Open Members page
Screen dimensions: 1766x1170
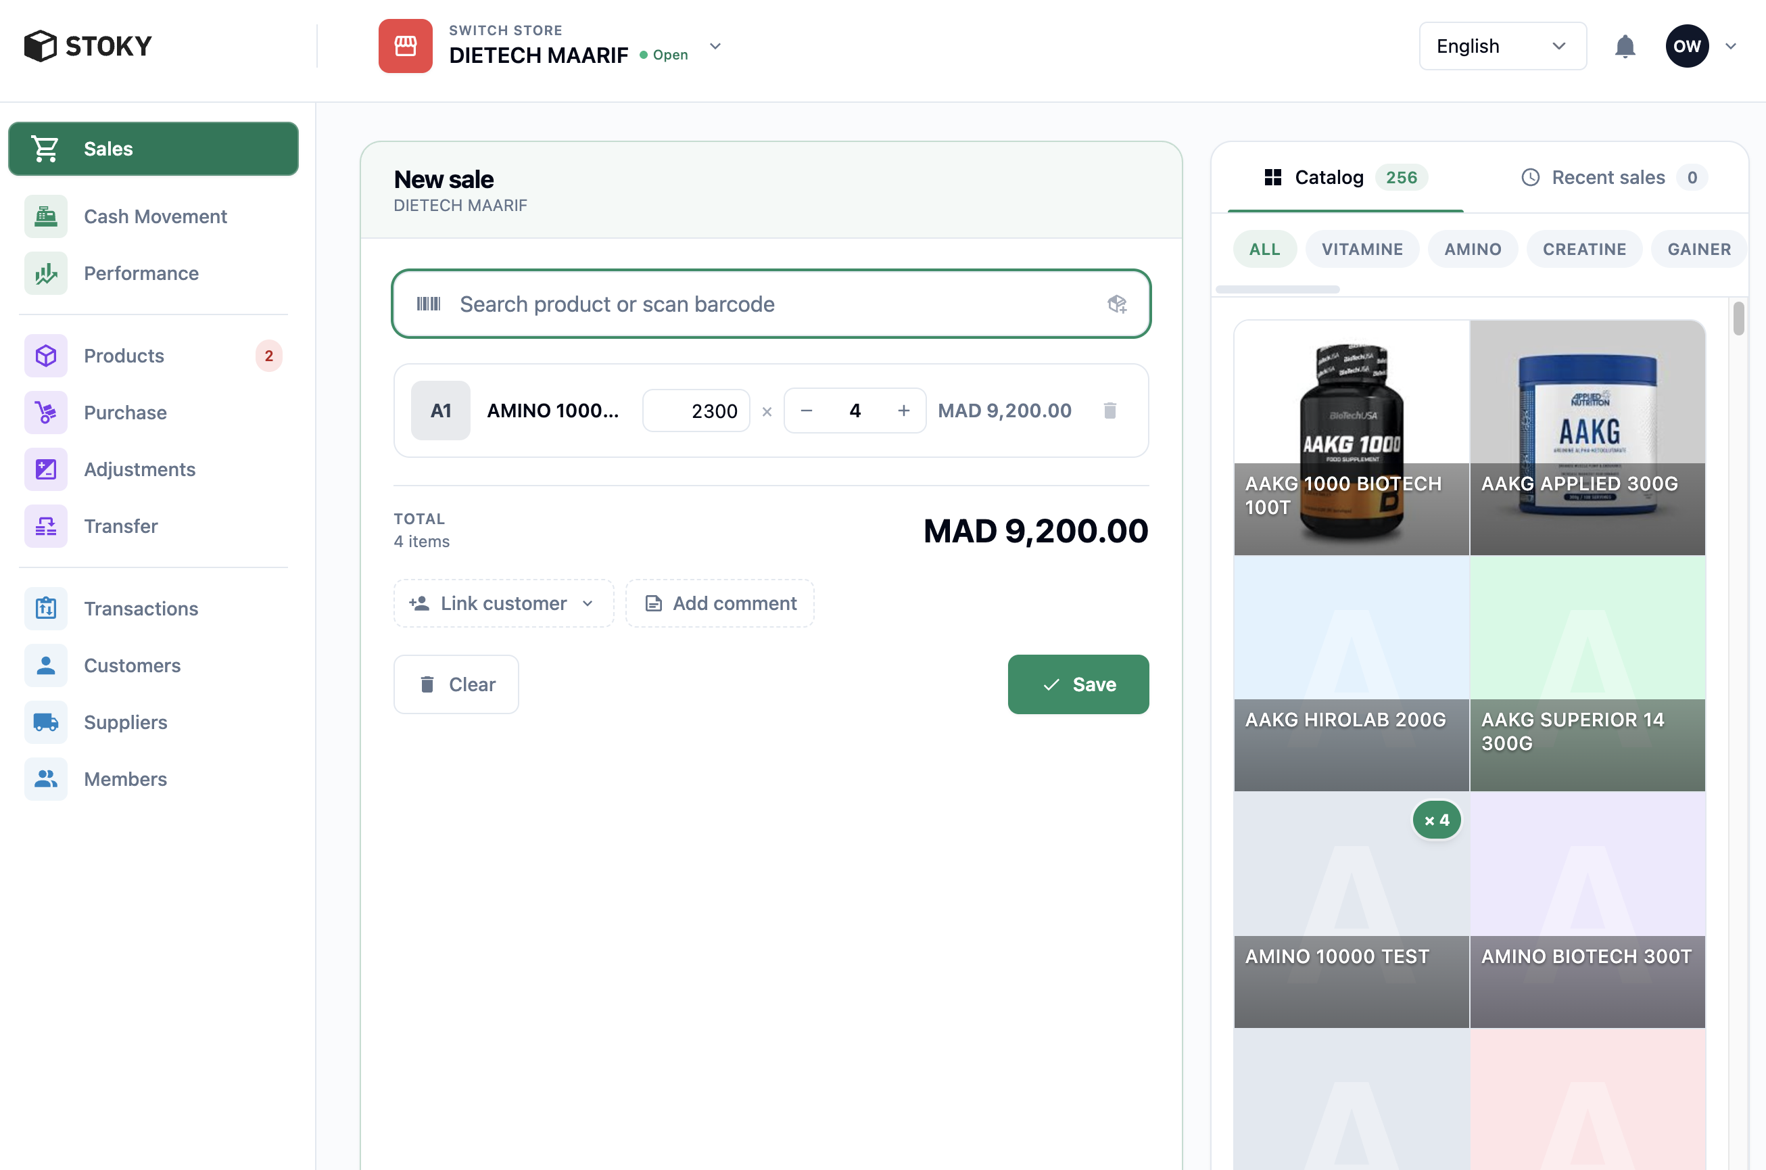pyautogui.click(x=153, y=778)
